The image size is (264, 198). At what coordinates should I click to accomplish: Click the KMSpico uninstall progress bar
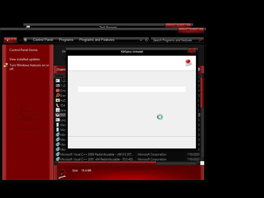132,89
